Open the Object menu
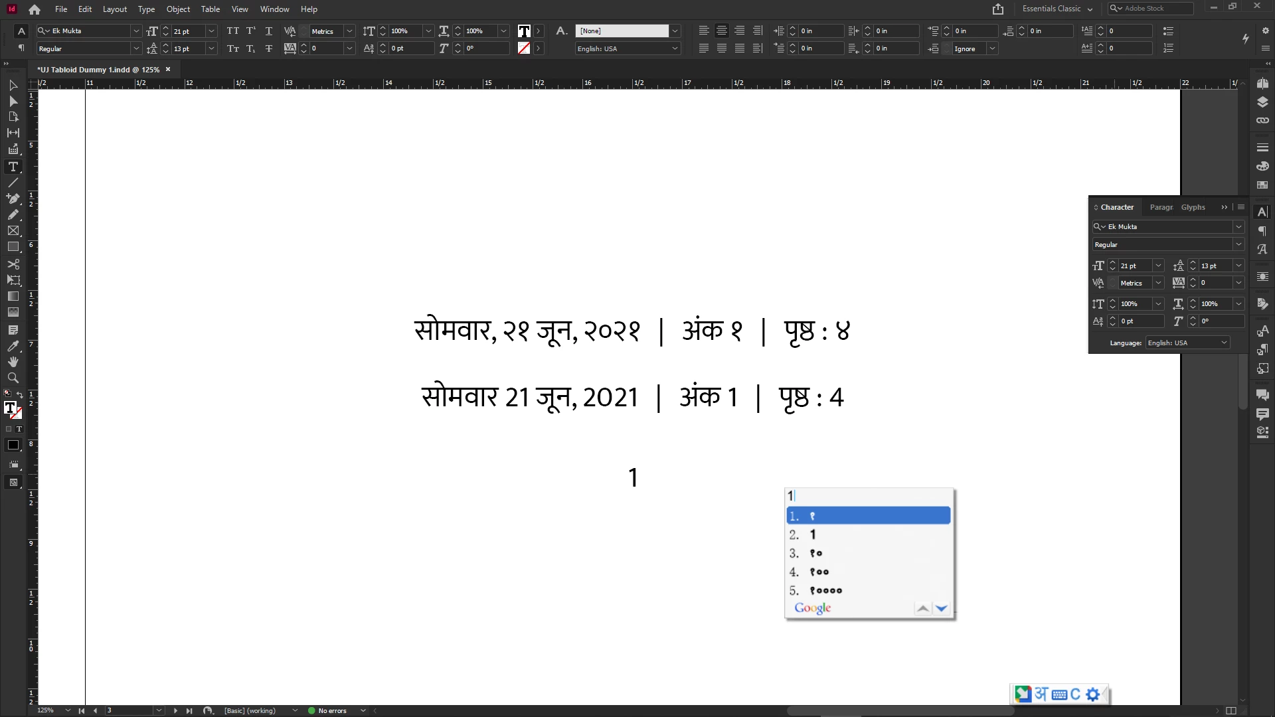Viewport: 1275px width, 717px height. [x=177, y=9]
